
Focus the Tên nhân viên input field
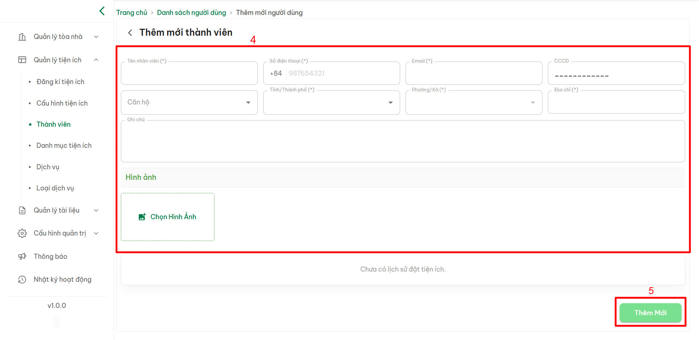click(189, 74)
